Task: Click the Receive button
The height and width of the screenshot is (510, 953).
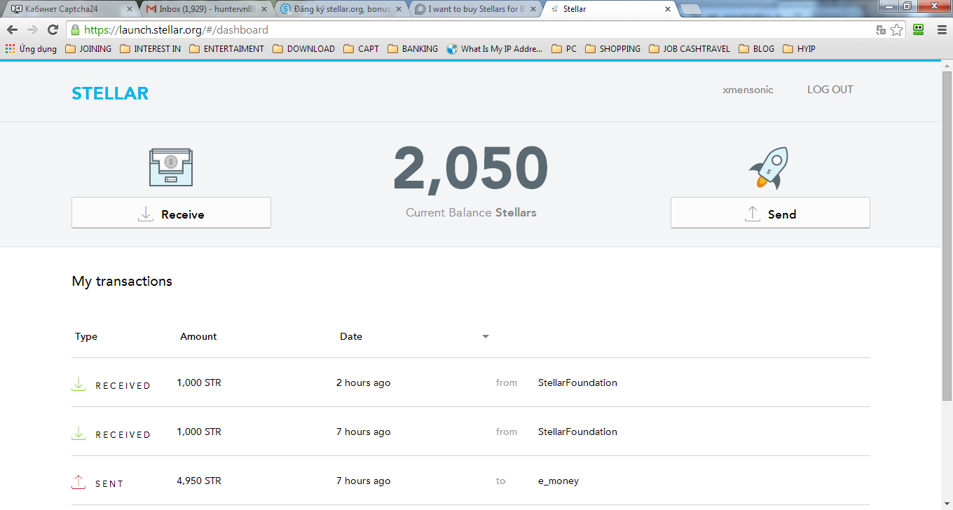Action: tap(171, 213)
